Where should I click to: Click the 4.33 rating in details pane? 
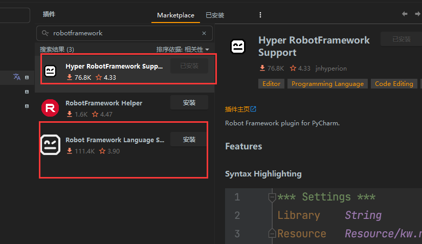pyautogui.click(x=300, y=69)
